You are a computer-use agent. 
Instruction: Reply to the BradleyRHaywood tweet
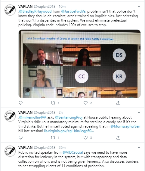tap(20, 103)
